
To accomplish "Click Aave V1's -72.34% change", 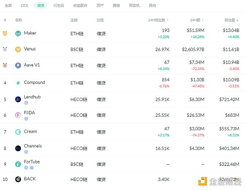I will (x=198, y=69).
